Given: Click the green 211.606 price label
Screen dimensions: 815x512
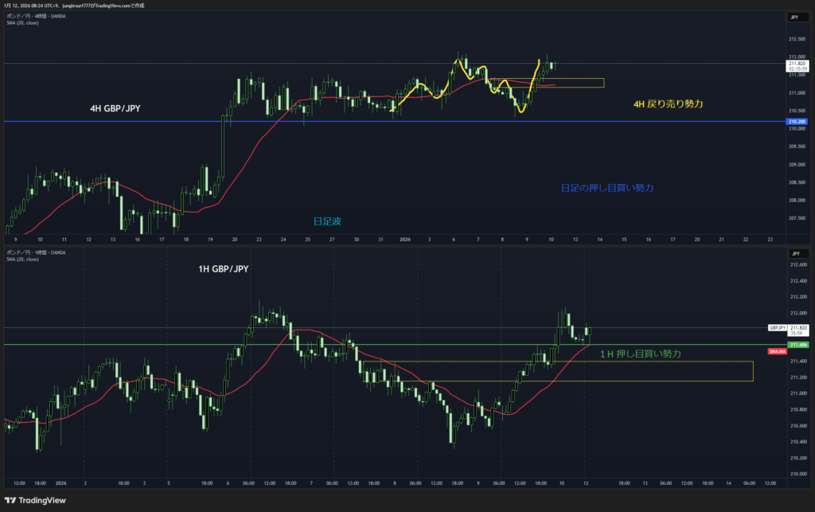Looking at the screenshot, I should [796, 345].
